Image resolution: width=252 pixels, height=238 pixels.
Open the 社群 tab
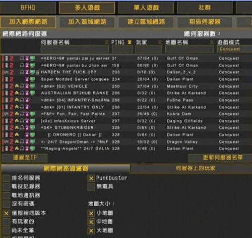click(x=205, y=8)
